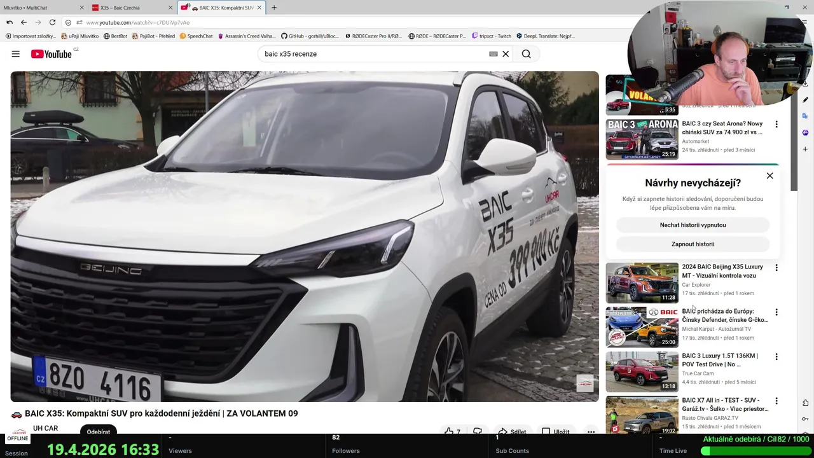
Task: Open the 'BAIC prichádza do Európy' thumbnail
Action: 642,327
